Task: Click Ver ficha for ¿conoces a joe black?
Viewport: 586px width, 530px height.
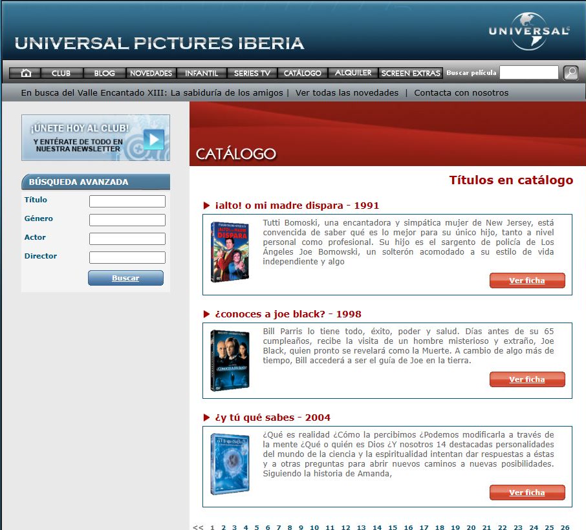Action: pyautogui.click(x=527, y=379)
